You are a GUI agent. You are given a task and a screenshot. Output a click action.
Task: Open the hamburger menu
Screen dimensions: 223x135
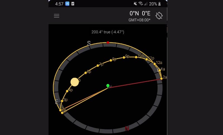(57, 16)
